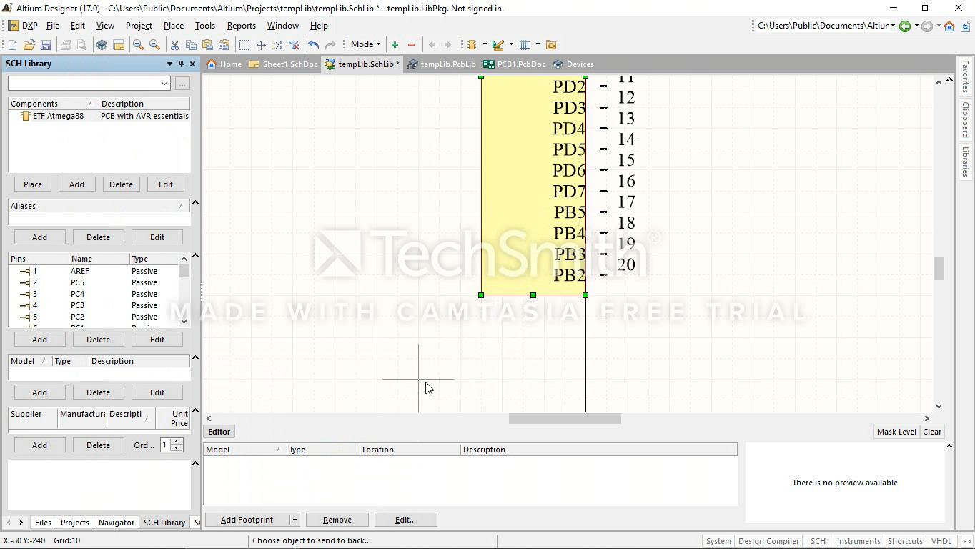975x549 pixels.
Task: Click the Clear Filter funnel icon
Action: (294, 45)
